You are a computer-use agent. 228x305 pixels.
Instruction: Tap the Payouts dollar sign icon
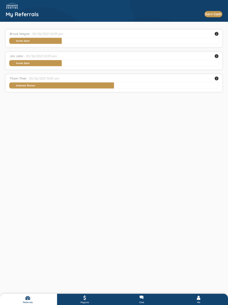click(x=85, y=297)
